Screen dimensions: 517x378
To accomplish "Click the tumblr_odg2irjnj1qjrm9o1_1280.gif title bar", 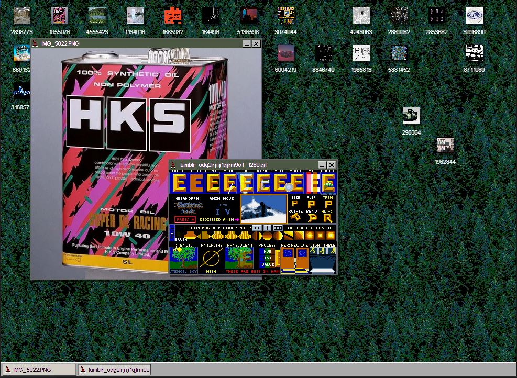I will coord(244,165).
